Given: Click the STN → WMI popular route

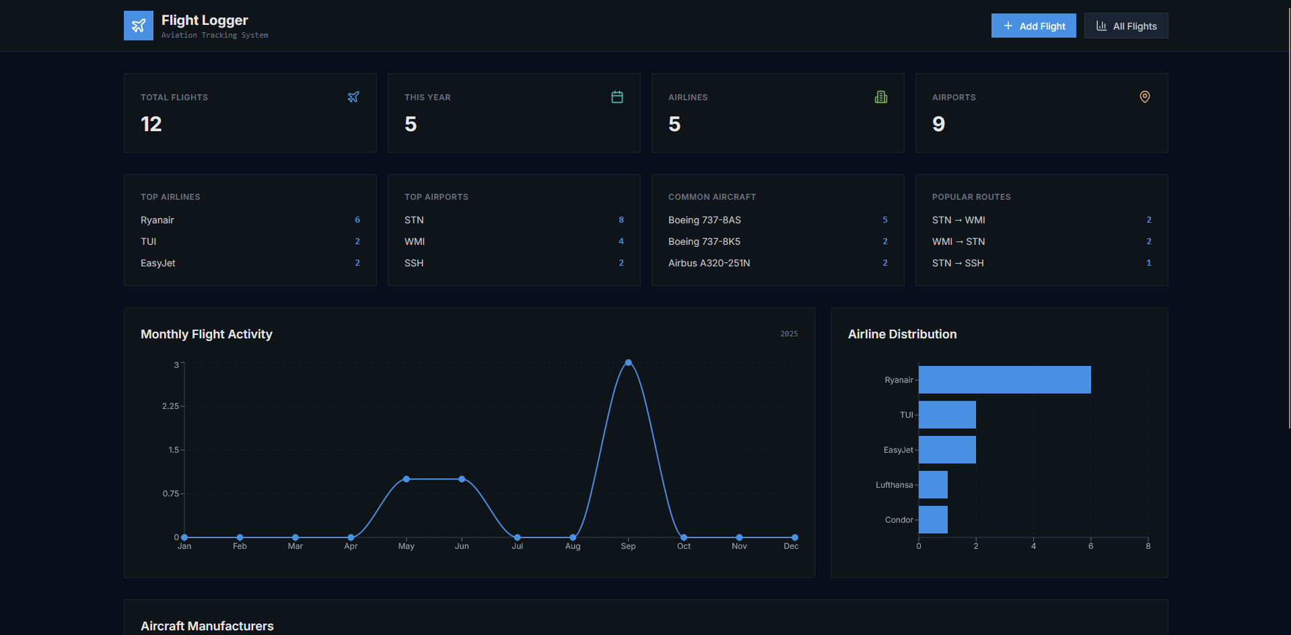Looking at the screenshot, I should coord(958,220).
